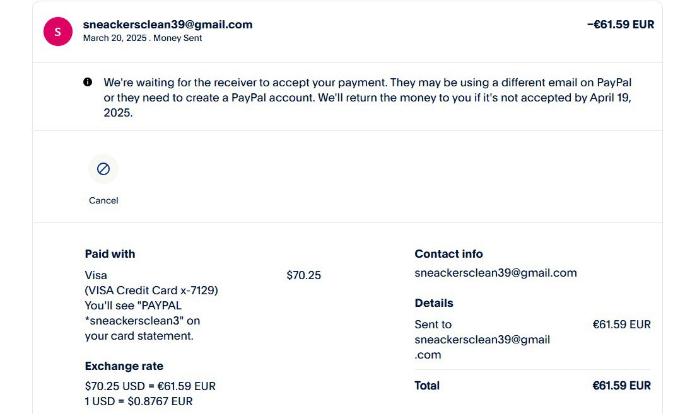Click the email under Contact info
This screenshot has width=673, height=414.
pos(495,273)
